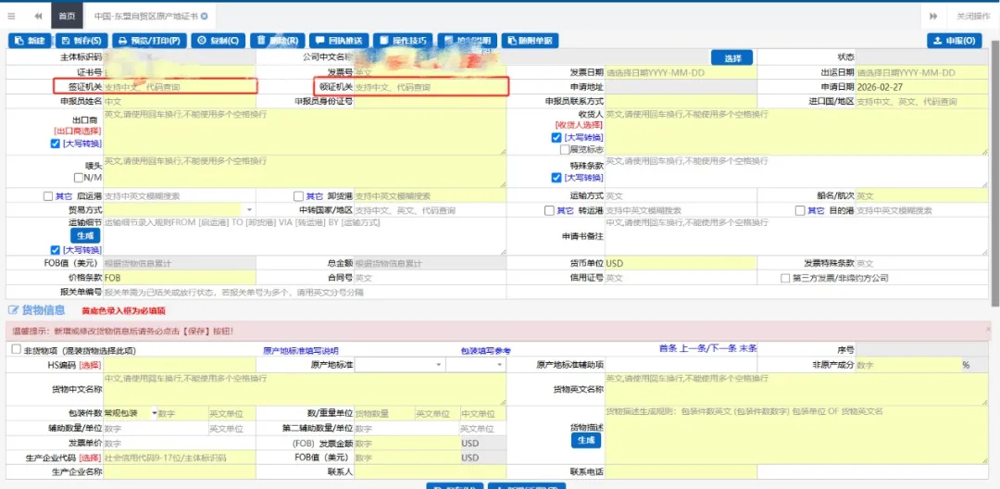Click the 签证机关 input field
The image size is (1000, 489).
pyautogui.click(x=180, y=87)
